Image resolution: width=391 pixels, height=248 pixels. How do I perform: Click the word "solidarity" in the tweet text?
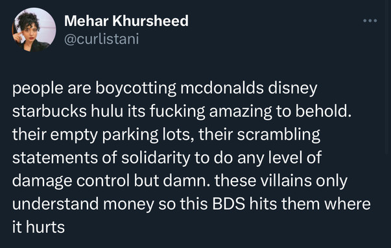[x=156, y=158]
